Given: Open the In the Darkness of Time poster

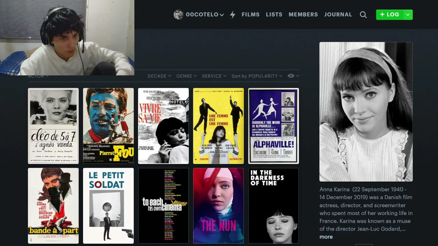Looking at the screenshot, I should pyautogui.click(x=274, y=206).
